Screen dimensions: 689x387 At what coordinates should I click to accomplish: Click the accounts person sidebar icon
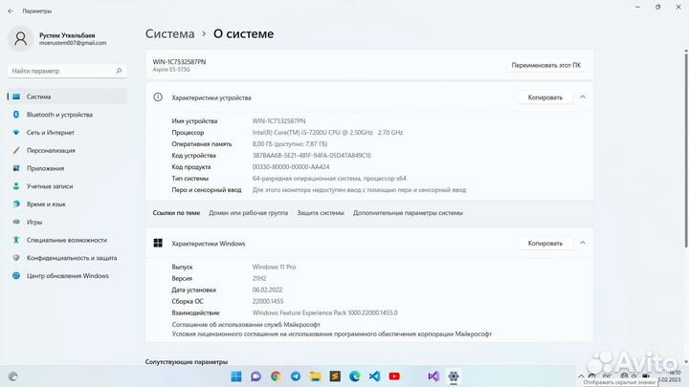[x=16, y=186]
